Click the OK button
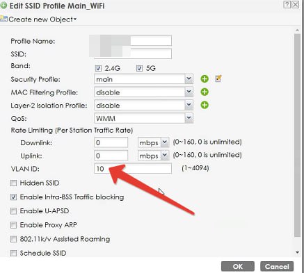The image size is (304, 273). [x=238, y=267]
